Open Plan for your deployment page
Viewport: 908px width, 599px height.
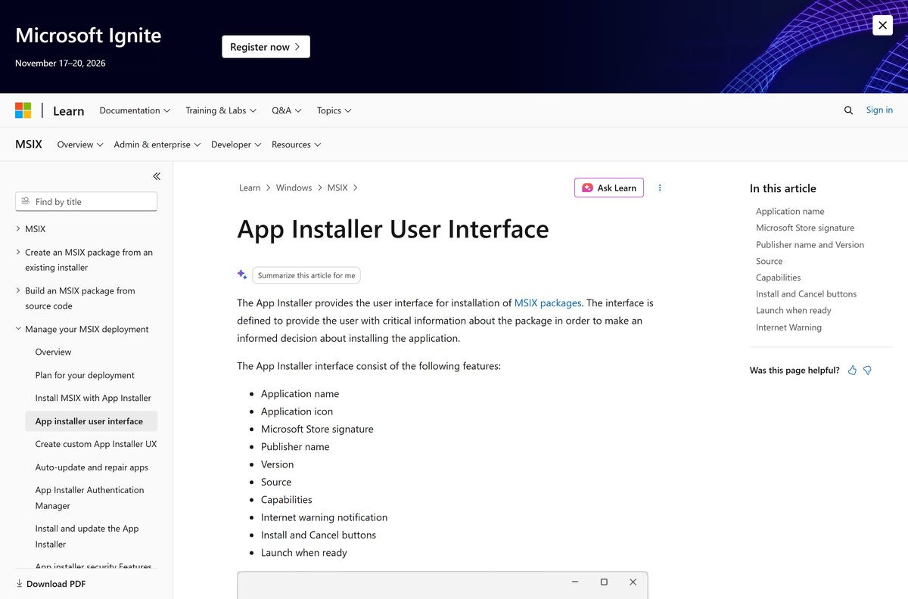[x=85, y=375]
